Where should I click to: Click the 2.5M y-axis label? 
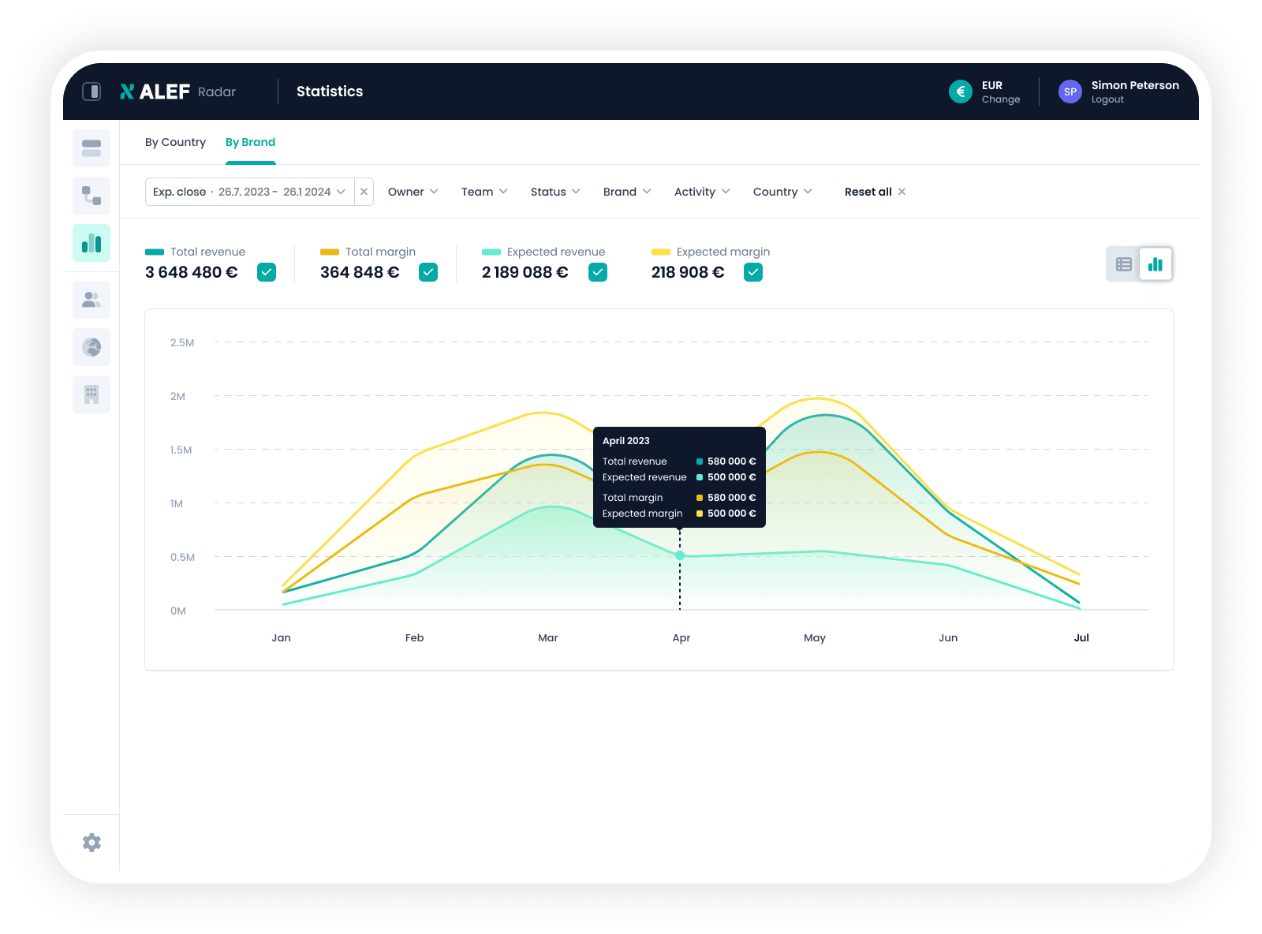(182, 342)
